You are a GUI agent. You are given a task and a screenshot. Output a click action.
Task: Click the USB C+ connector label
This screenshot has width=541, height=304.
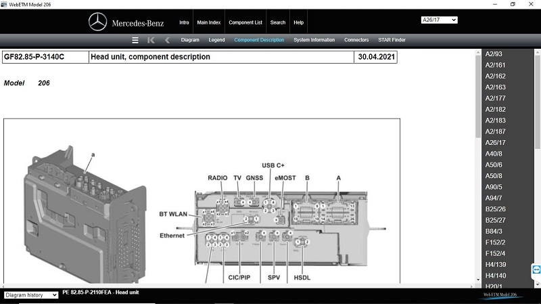[x=273, y=165]
